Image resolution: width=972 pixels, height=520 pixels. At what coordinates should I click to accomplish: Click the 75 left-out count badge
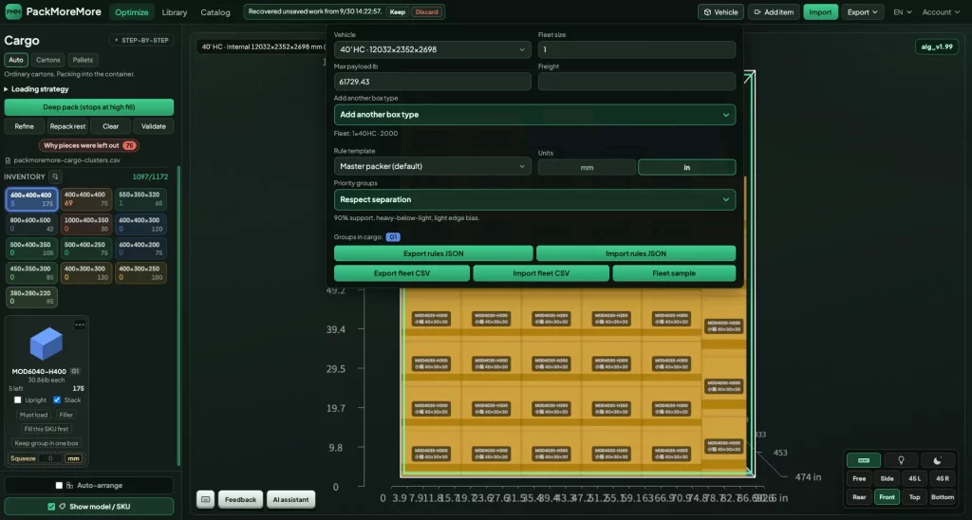[x=129, y=145]
